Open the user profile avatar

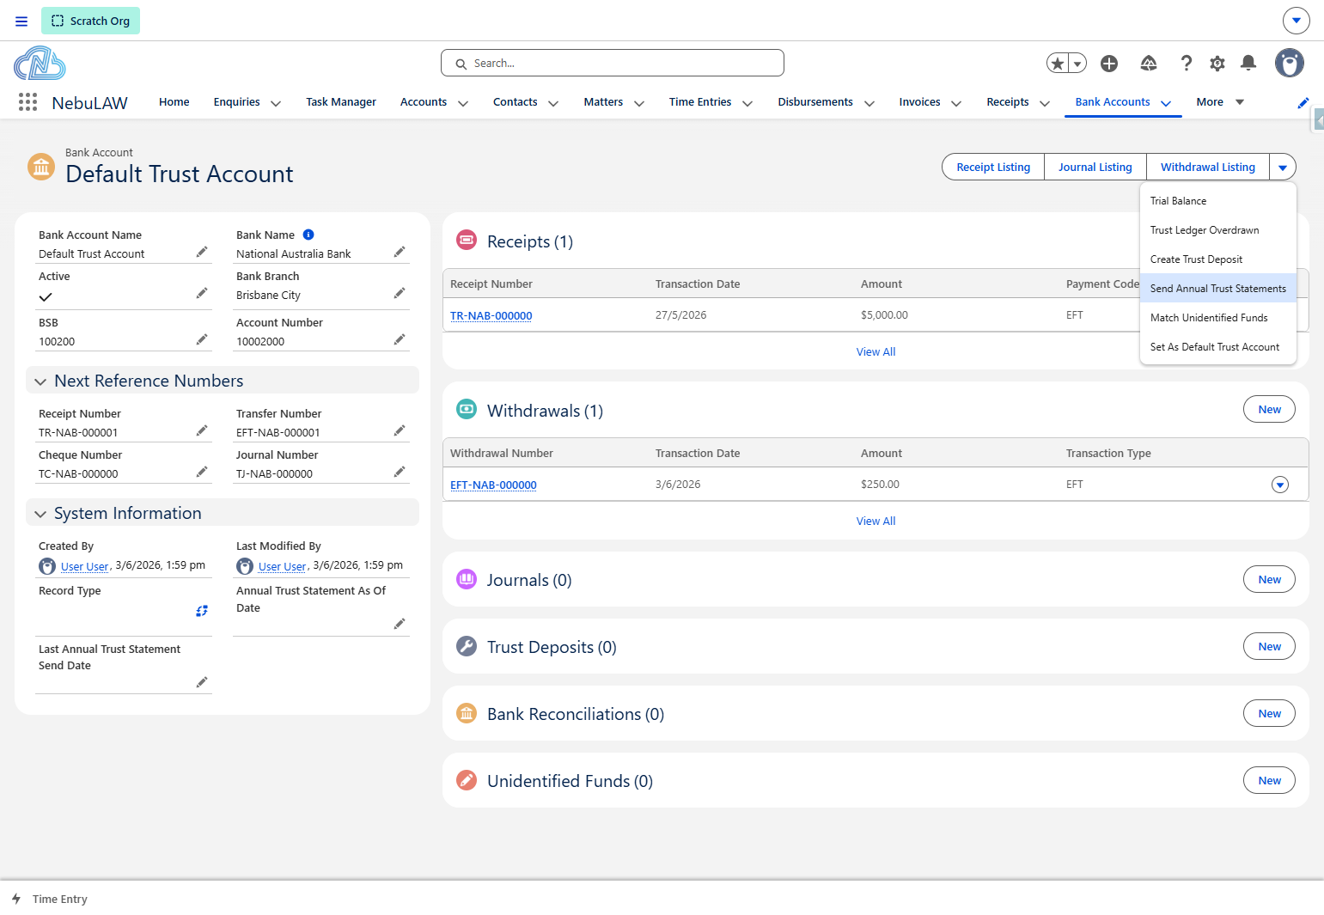tap(1289, 63)
